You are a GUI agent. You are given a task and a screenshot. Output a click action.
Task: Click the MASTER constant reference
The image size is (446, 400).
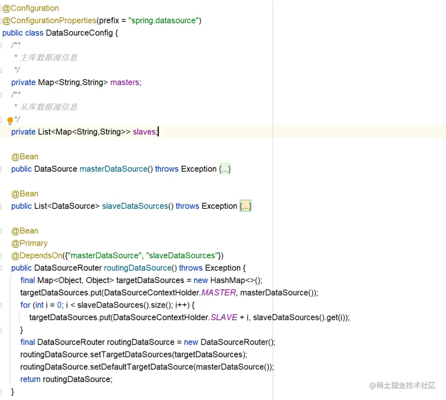click(219, 293)
